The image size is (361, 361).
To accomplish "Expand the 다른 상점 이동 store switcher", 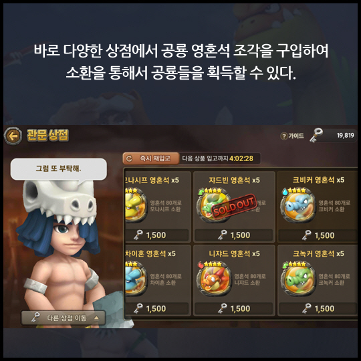I will click(64, 318).
